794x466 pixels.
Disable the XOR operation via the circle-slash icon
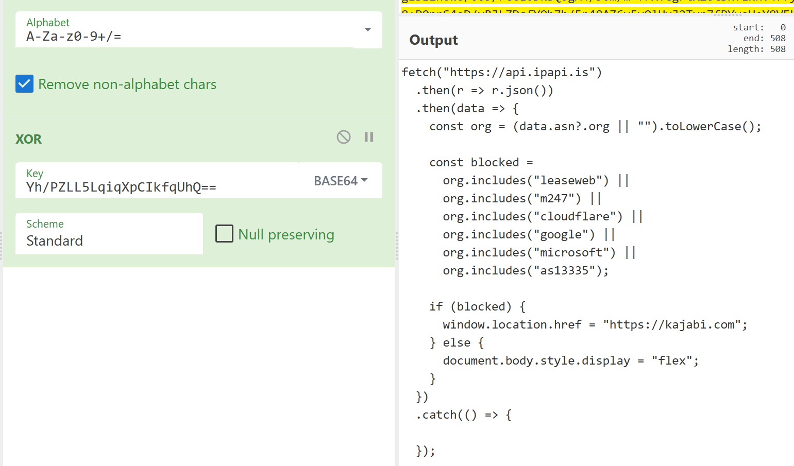pyautogui.click(x=344, y=137)
